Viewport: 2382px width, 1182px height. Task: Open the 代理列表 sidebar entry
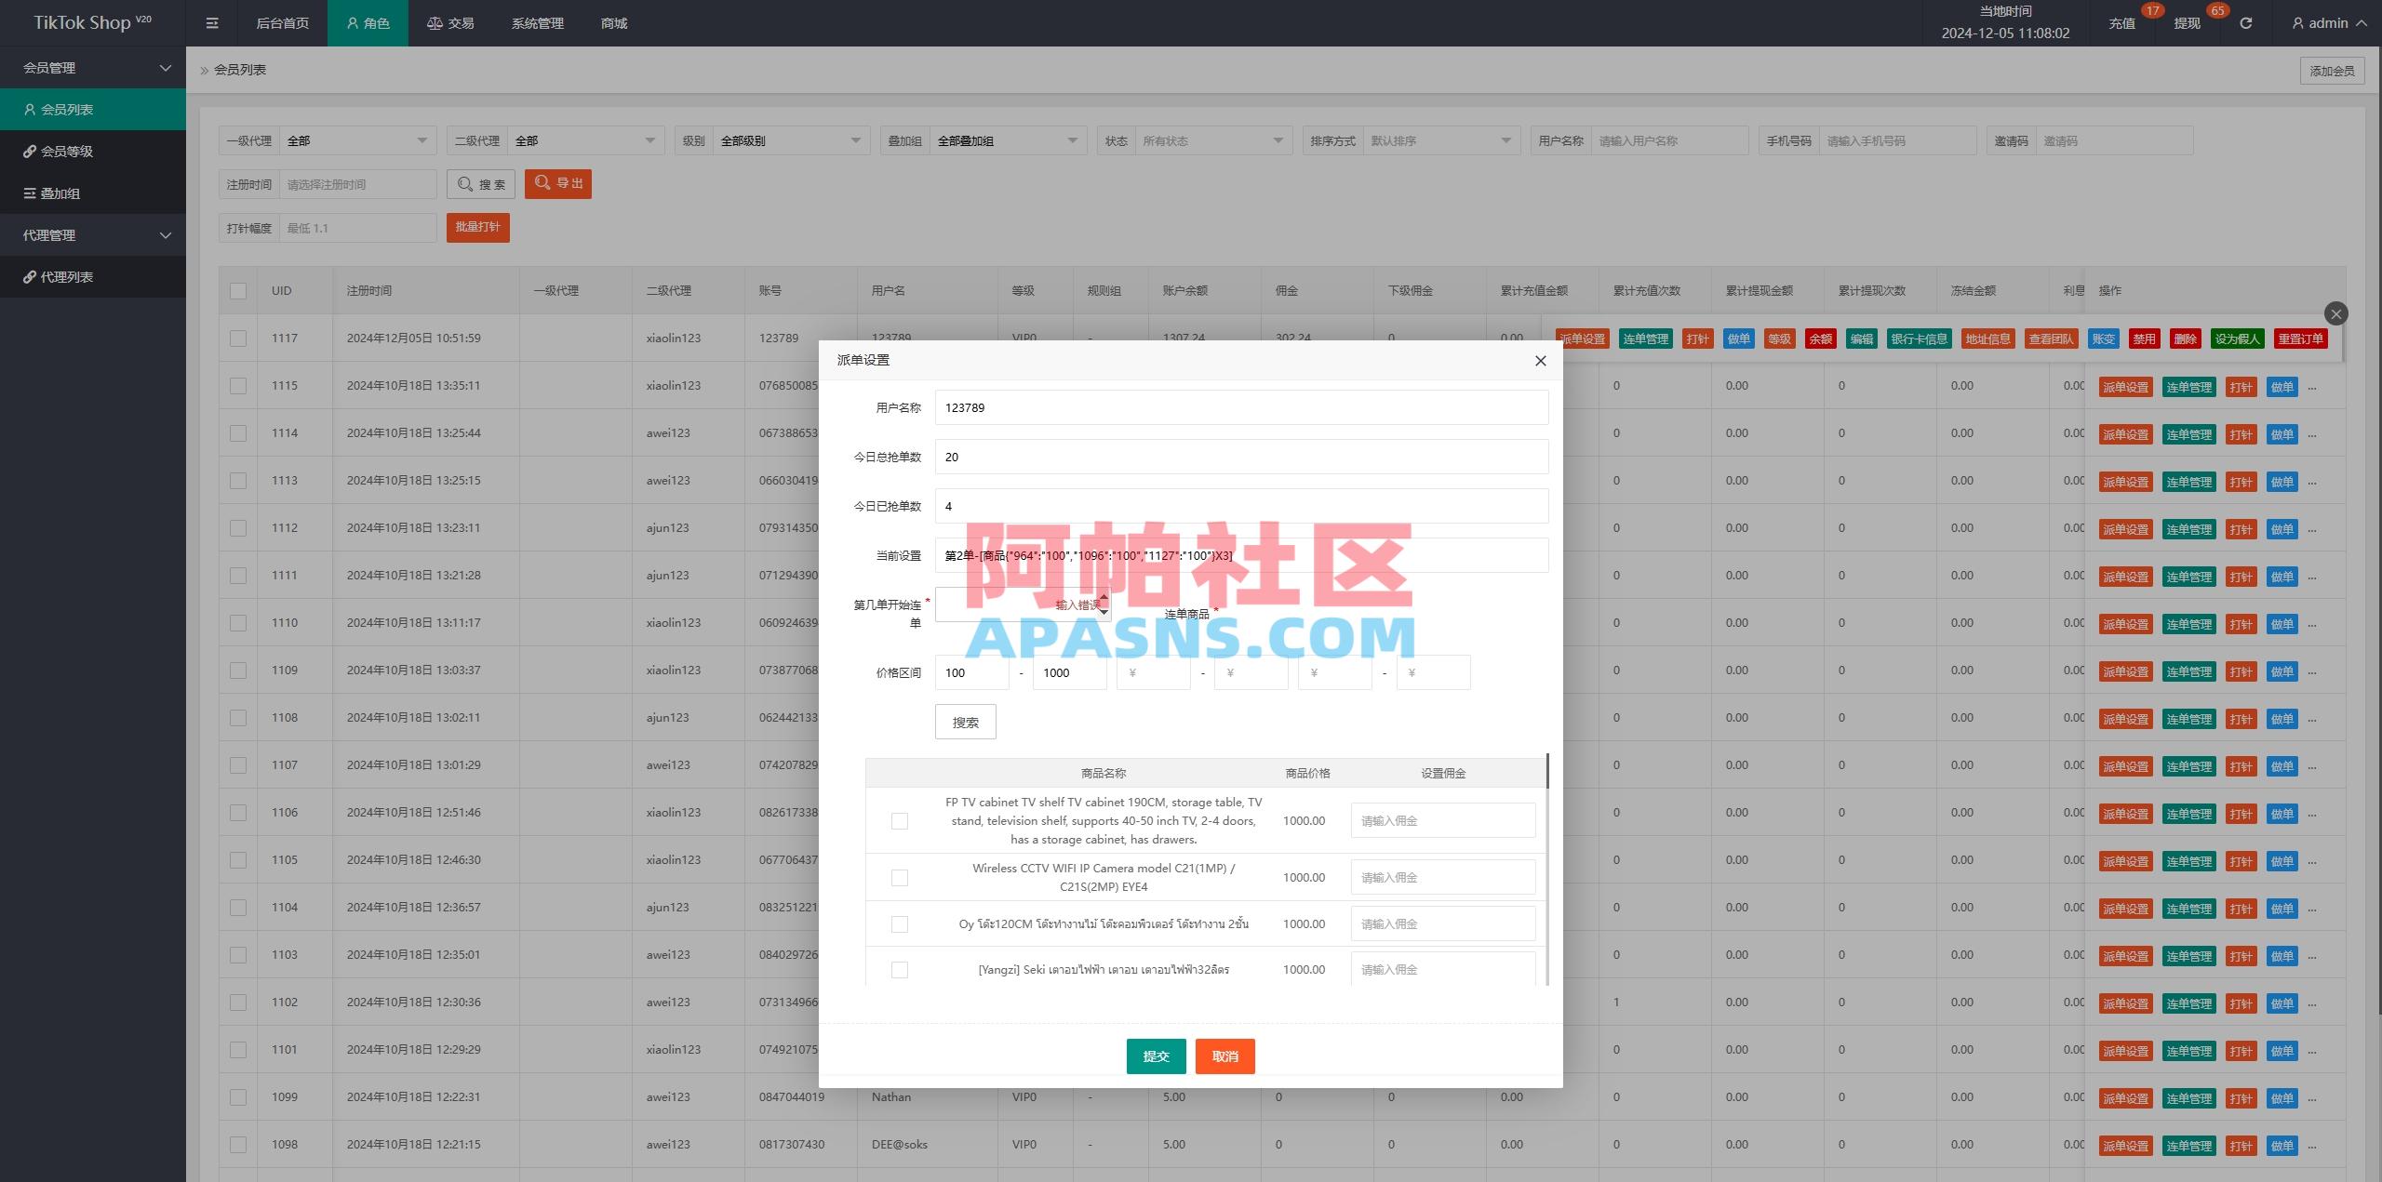[65, 276]
